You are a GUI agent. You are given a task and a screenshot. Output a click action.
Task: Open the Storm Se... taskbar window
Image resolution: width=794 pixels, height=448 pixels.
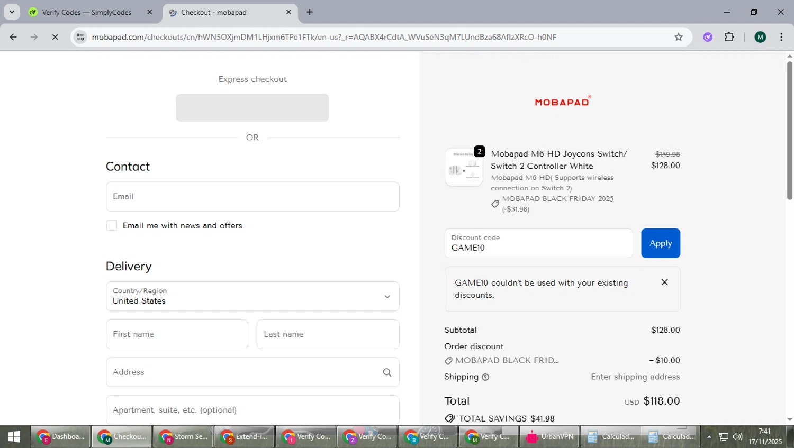tap(183, 437)
